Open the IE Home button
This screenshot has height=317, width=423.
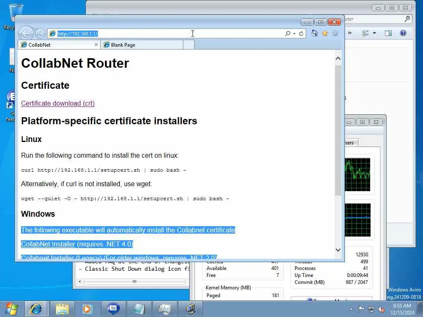[314, 33]
